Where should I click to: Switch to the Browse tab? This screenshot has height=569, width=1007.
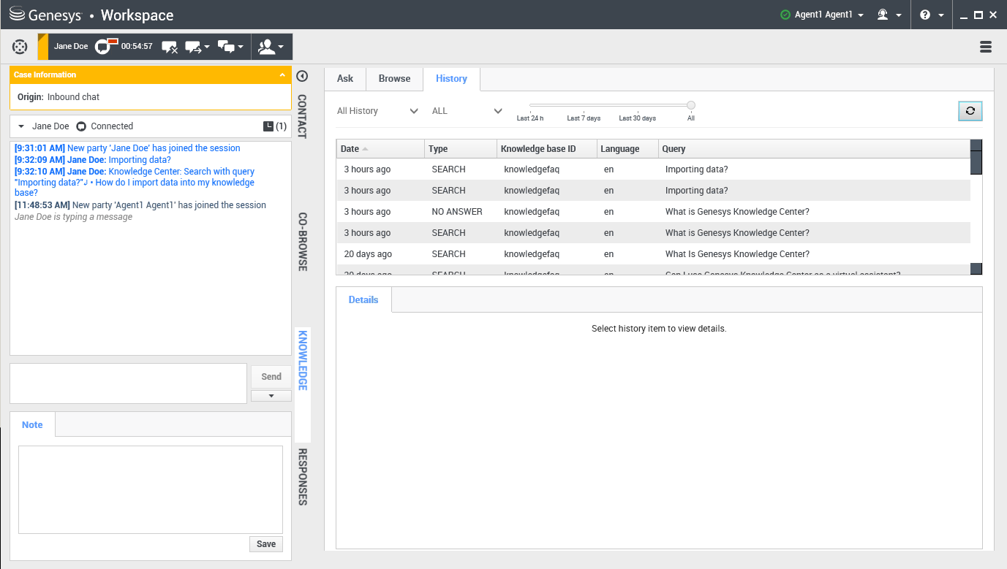click(x=394, y=79)
